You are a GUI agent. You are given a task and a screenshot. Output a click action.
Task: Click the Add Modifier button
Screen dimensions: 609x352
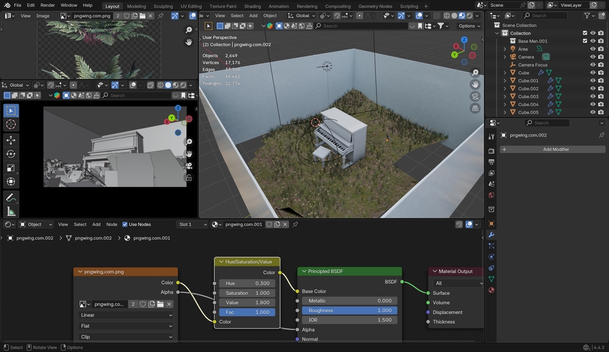coord(552,150)
